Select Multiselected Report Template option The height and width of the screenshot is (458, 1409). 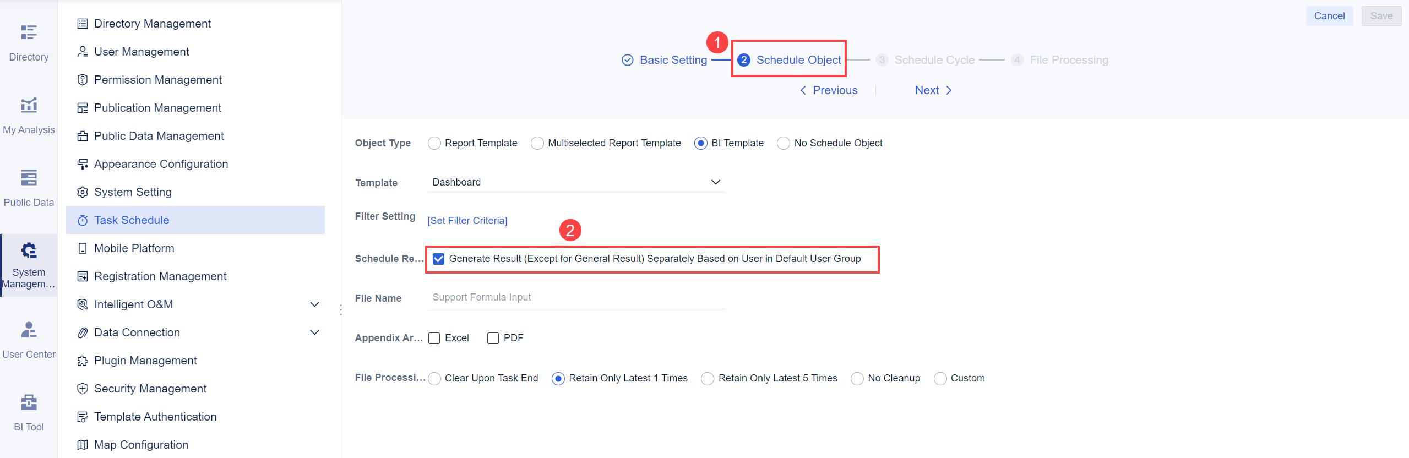tap(537, 143)
